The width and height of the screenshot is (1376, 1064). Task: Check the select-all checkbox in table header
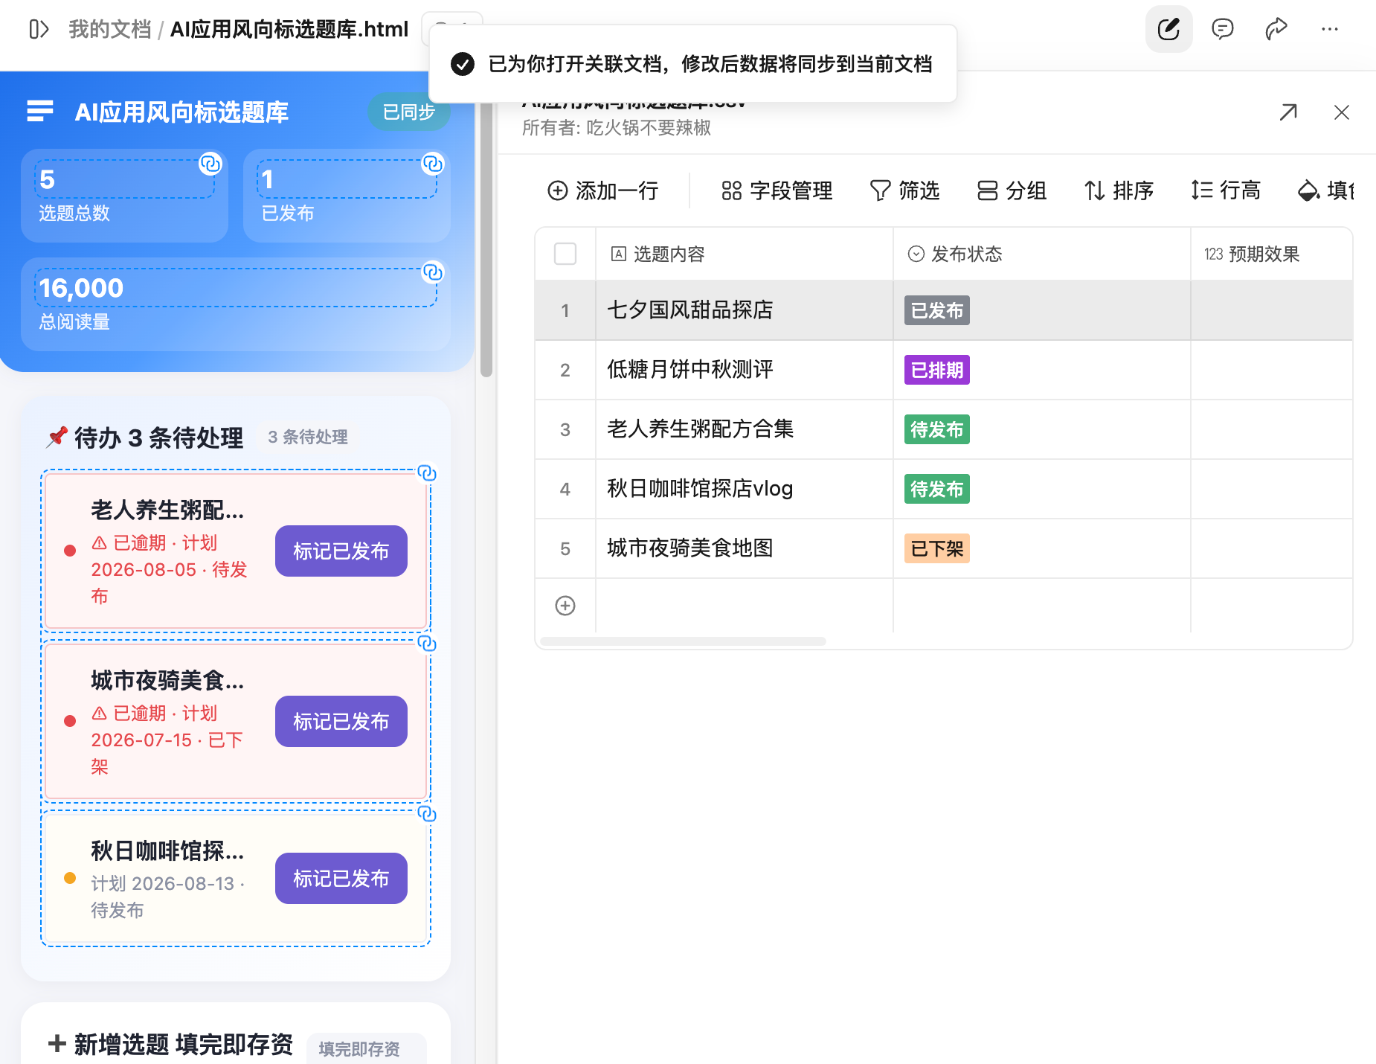(x=565, y=254)
